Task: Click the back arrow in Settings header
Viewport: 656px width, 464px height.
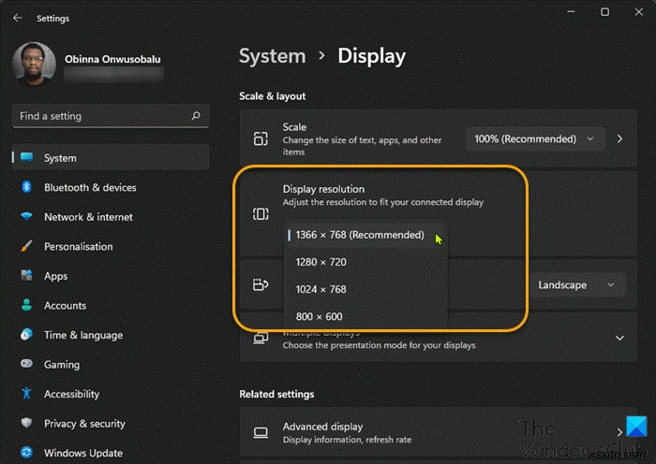Action: point(19,18)
